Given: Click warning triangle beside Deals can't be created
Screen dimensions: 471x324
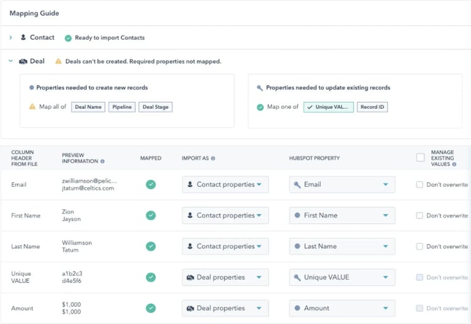Looking at the screenshot, I should (58, 61).
